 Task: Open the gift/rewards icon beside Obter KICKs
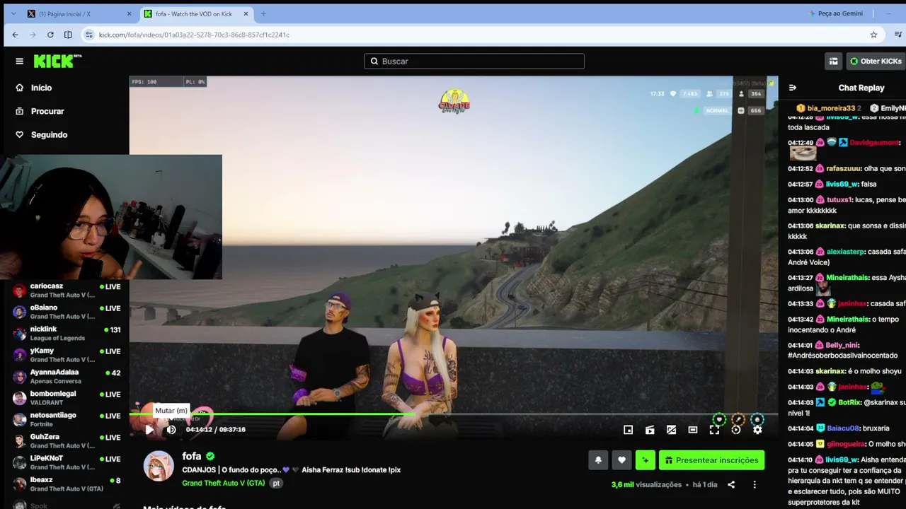(834, 62)
